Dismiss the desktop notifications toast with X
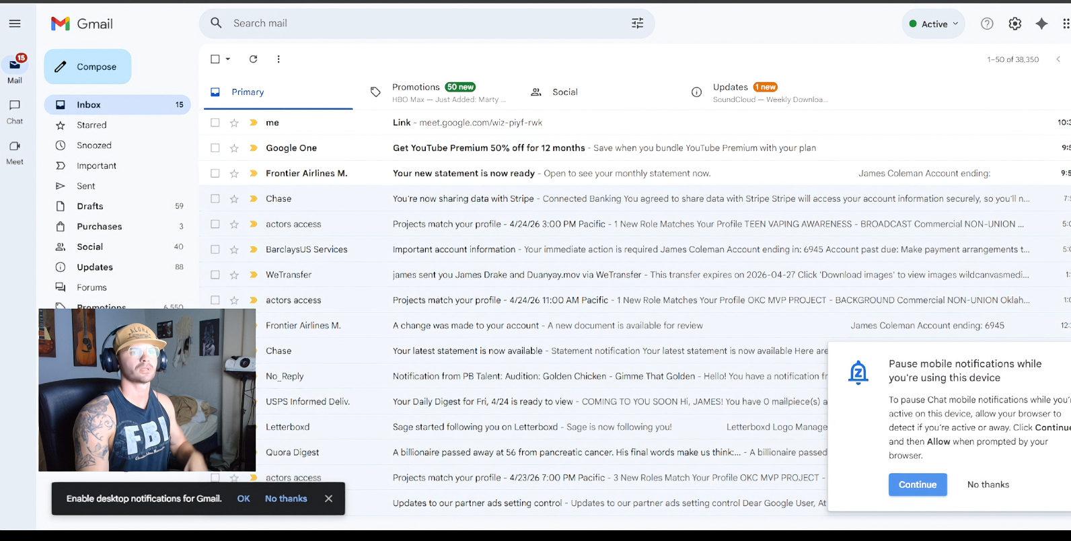1071x541 pixels. (x=328, y=499)
